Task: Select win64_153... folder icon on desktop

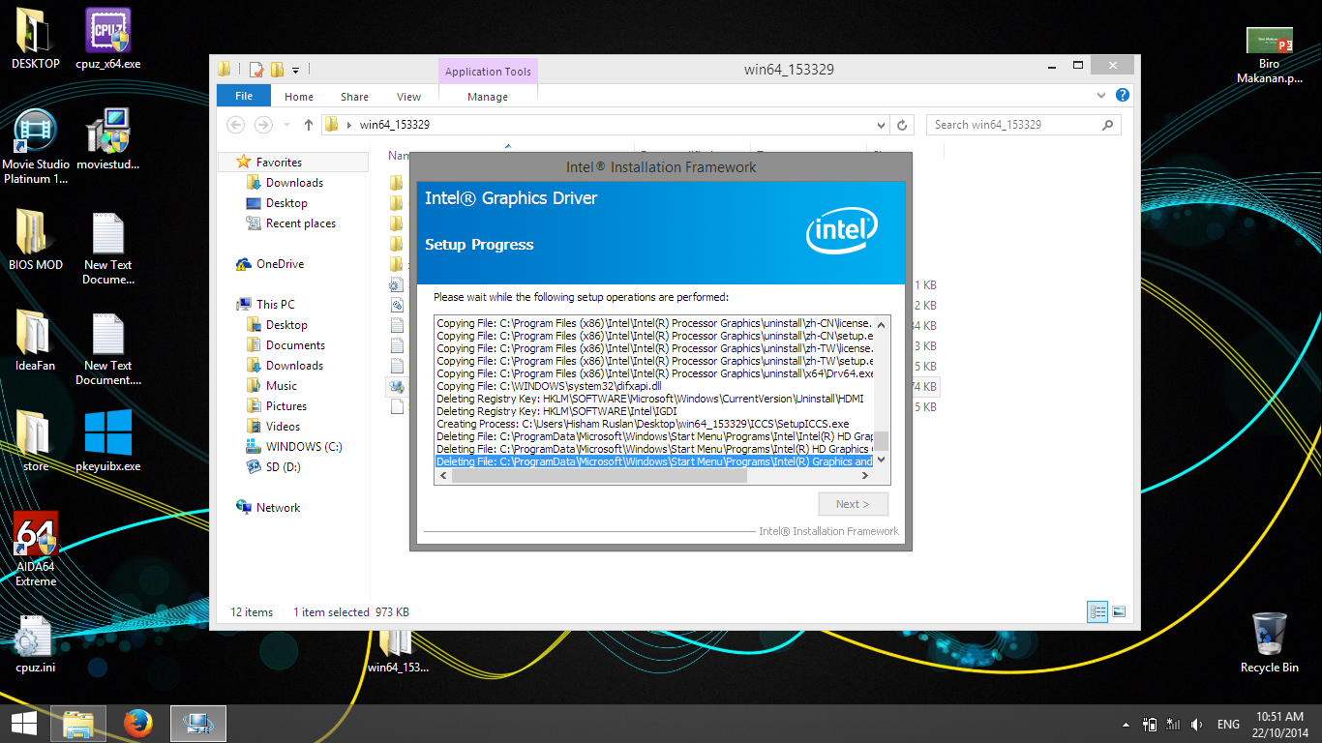Action: pos(398,651)
